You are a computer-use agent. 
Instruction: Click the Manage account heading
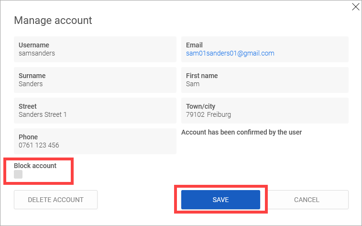click(x=53, y=21)
